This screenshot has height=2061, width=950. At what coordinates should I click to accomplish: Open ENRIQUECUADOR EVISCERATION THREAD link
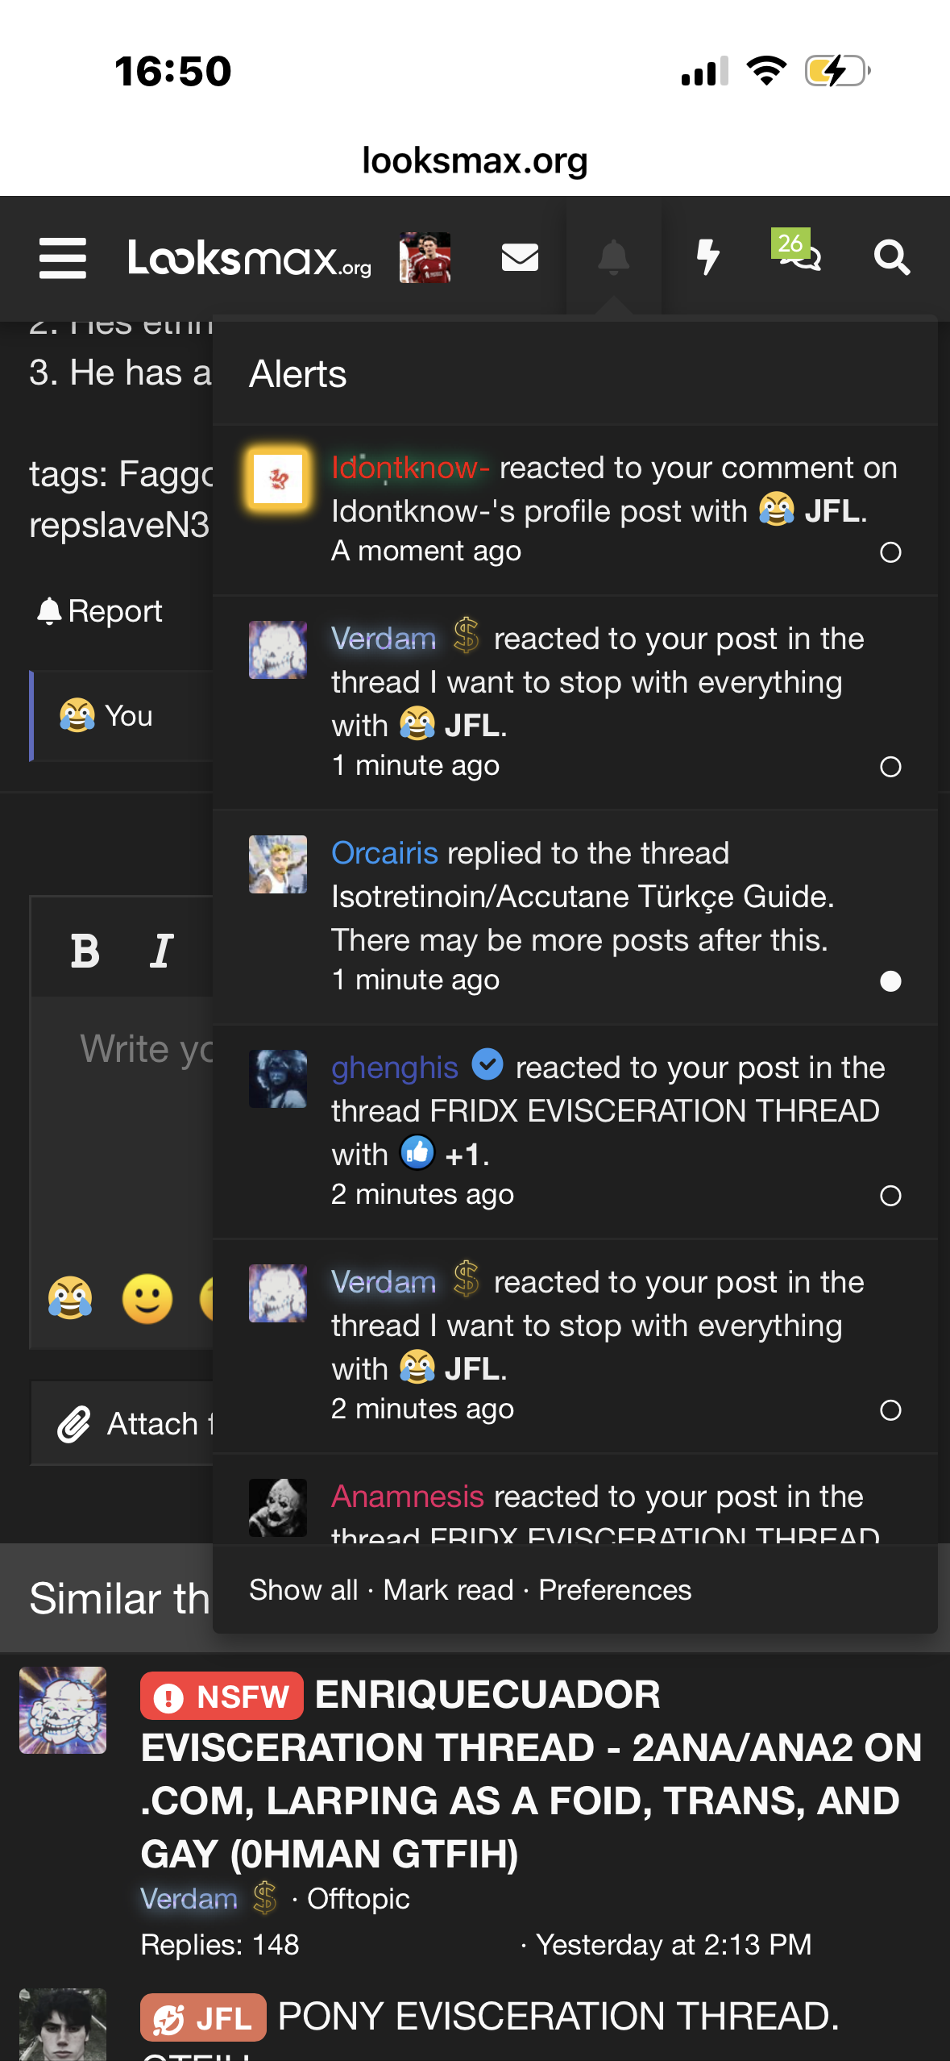pyautogui.click(x=531, y=1774)
